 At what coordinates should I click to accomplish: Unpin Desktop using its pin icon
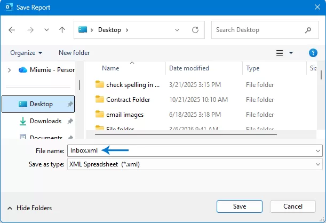[x=70, y=104]
